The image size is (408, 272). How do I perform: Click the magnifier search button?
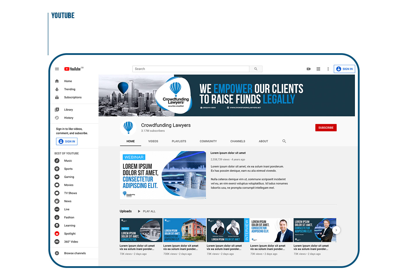(x=256, y=69)
